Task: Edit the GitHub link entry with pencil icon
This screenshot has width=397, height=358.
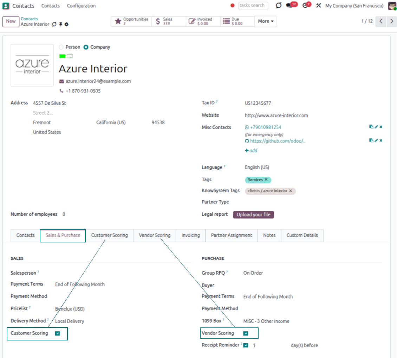Action: pyautogui.click(x=376, y=141)
